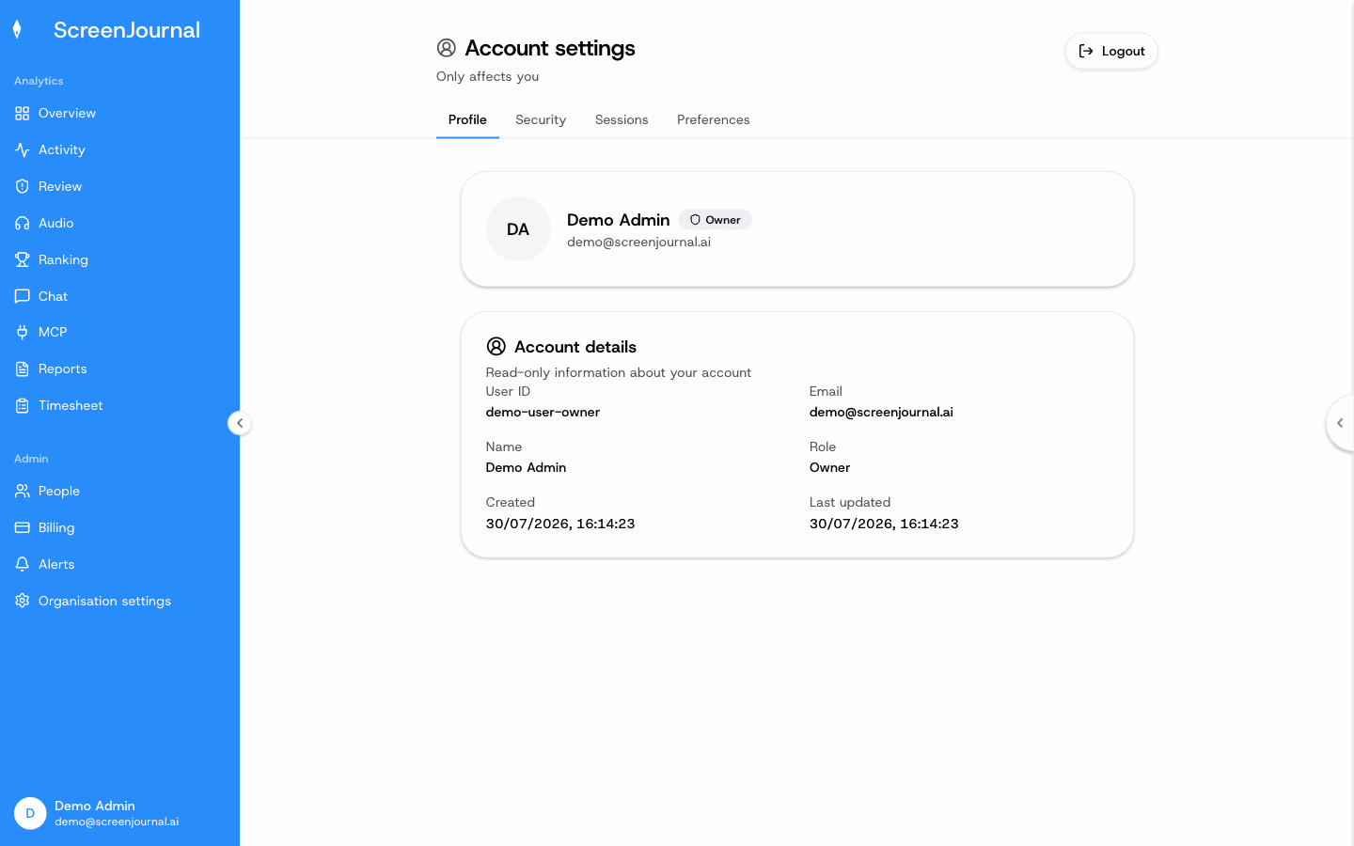The image size is (1354, 846).
Task: Click the user icon beside Account details
Action: pyautogui.click(x=496, y=347)
